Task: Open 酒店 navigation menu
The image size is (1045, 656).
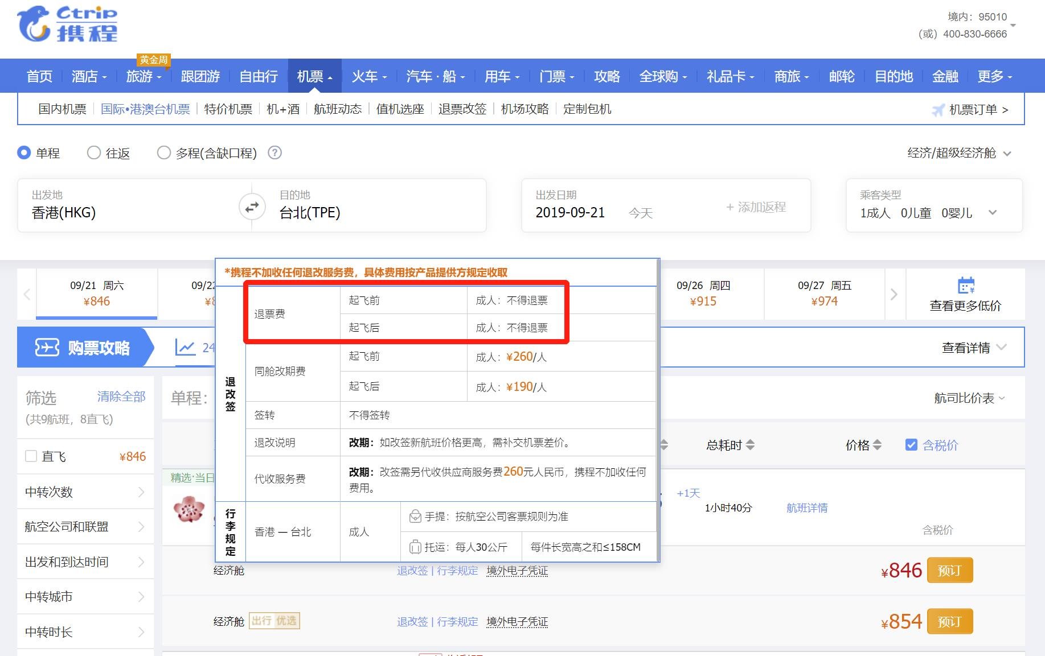Action: [89, 76]
